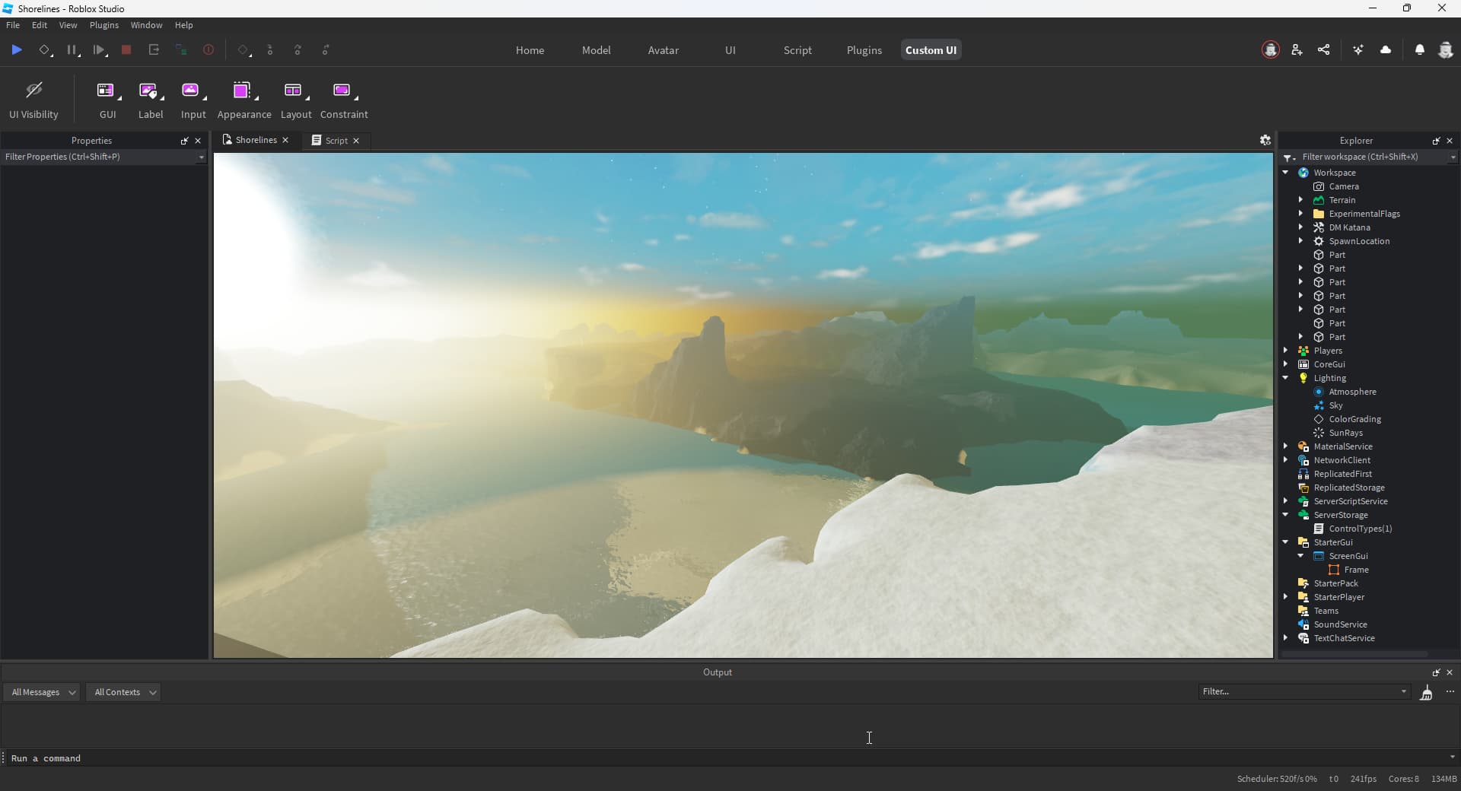
Task: Open notifications via the bell icon
Action: pyautogui.click(x=1419, y=49)
